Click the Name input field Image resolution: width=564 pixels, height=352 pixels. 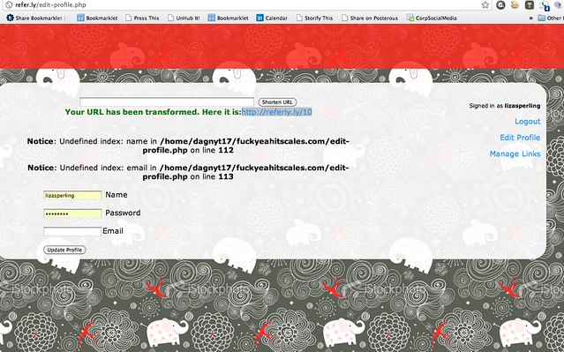pyautogui.click(x=72, y=195)
